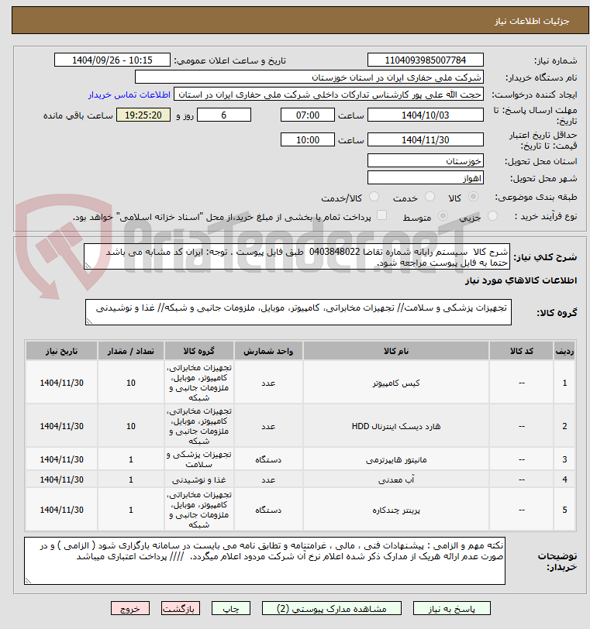Click the شرح کلی نیاز text area
This screenshot has height=629, width=590.
coord(297,256)
